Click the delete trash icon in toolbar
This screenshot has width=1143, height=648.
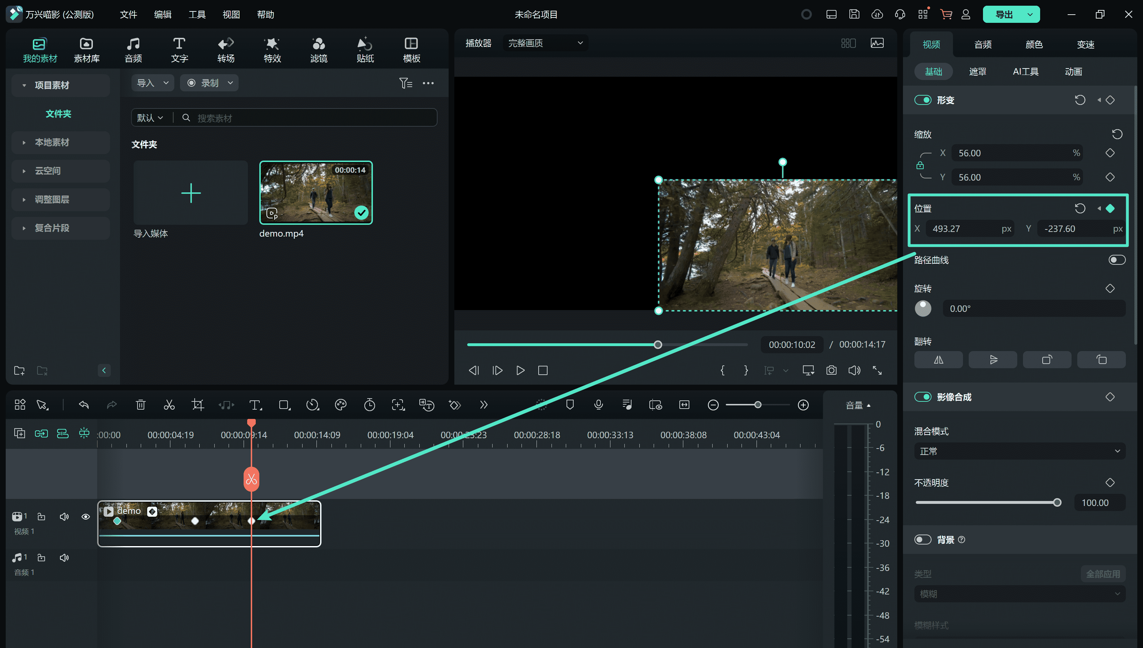[140, 405]
